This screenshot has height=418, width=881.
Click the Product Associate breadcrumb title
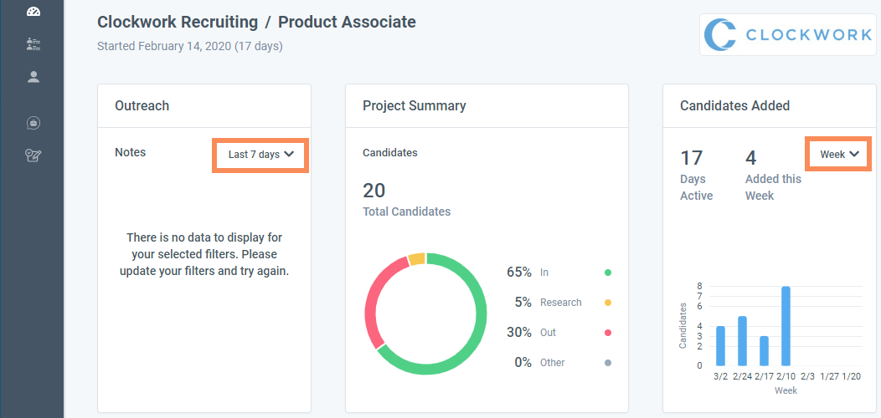point(347,22)
